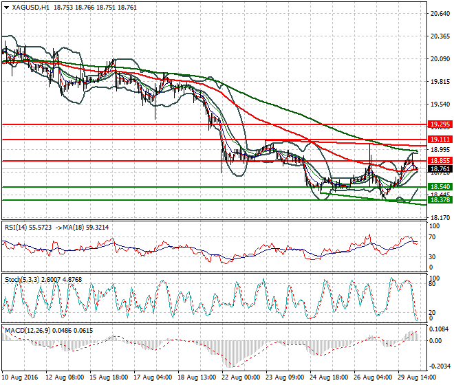Click the Stochastic scale value 80
The width and height of the screenshot is (454, 385).
click(x=432, y=284)
